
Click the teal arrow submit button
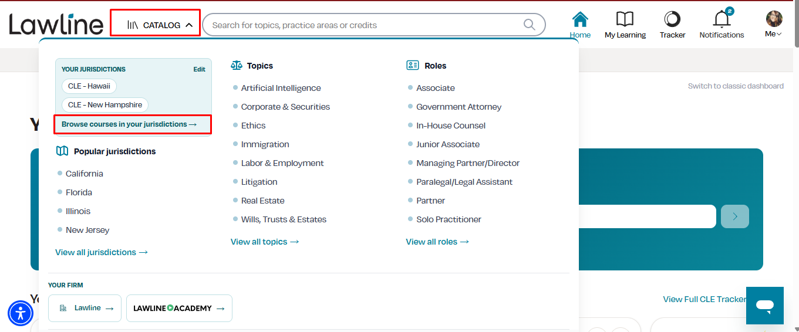(x=735, y=216)
